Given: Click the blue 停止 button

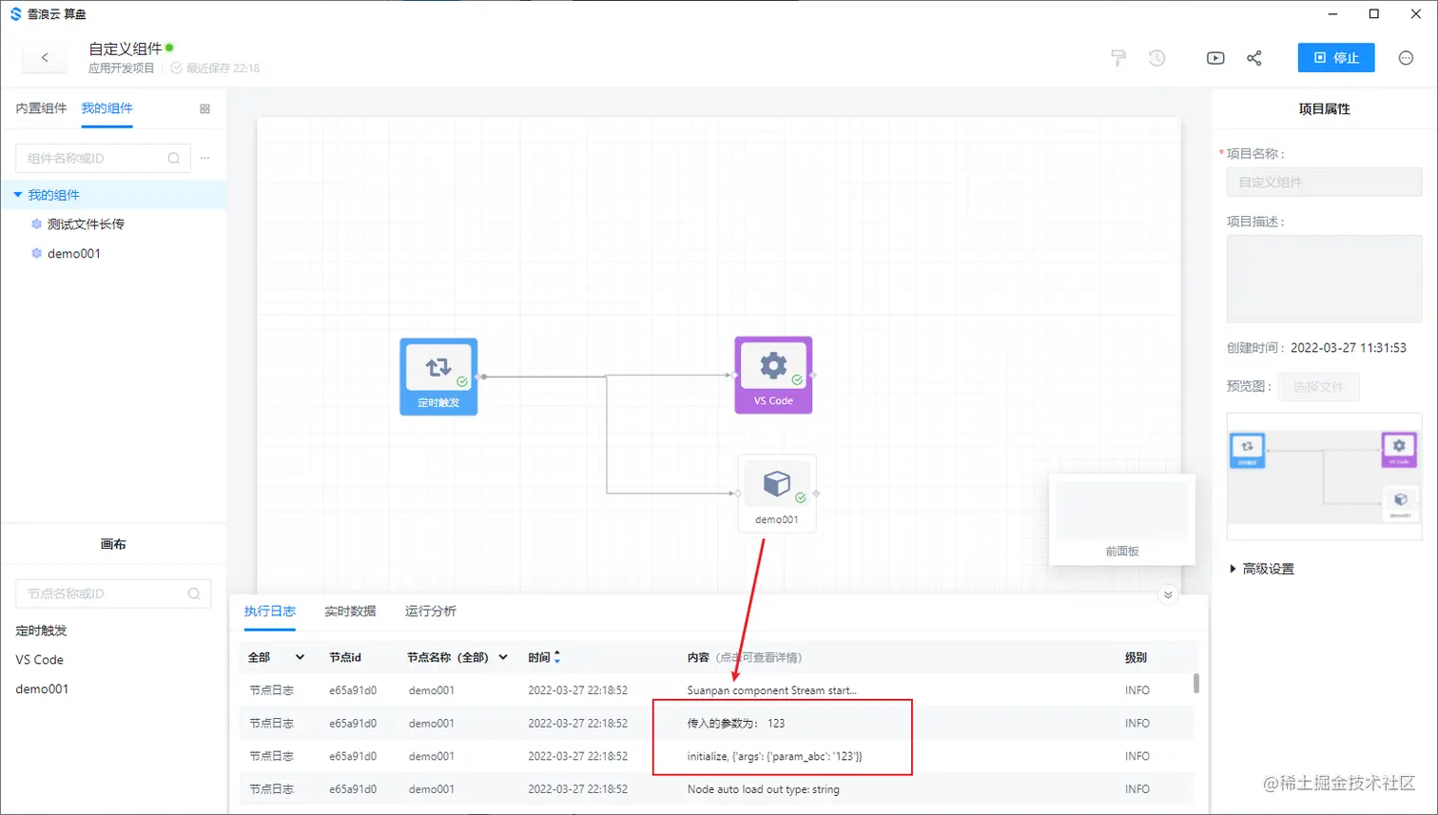Looking at the screenshot, I should click(1336, 58).
